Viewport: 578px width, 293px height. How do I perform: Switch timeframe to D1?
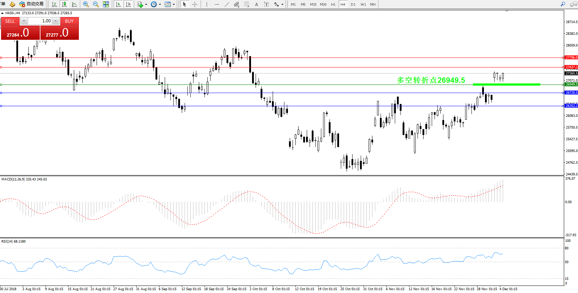[353, 4]
